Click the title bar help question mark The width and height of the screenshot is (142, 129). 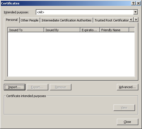[133, 3]
